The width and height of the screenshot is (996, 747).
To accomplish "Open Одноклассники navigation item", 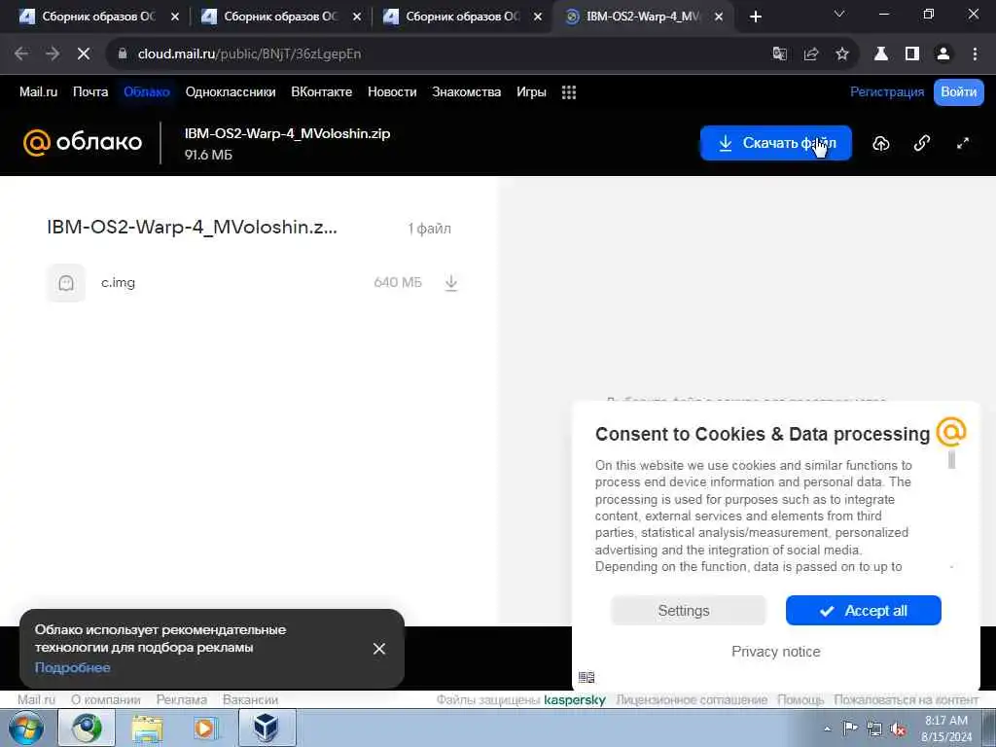I will tap(231, 92).
